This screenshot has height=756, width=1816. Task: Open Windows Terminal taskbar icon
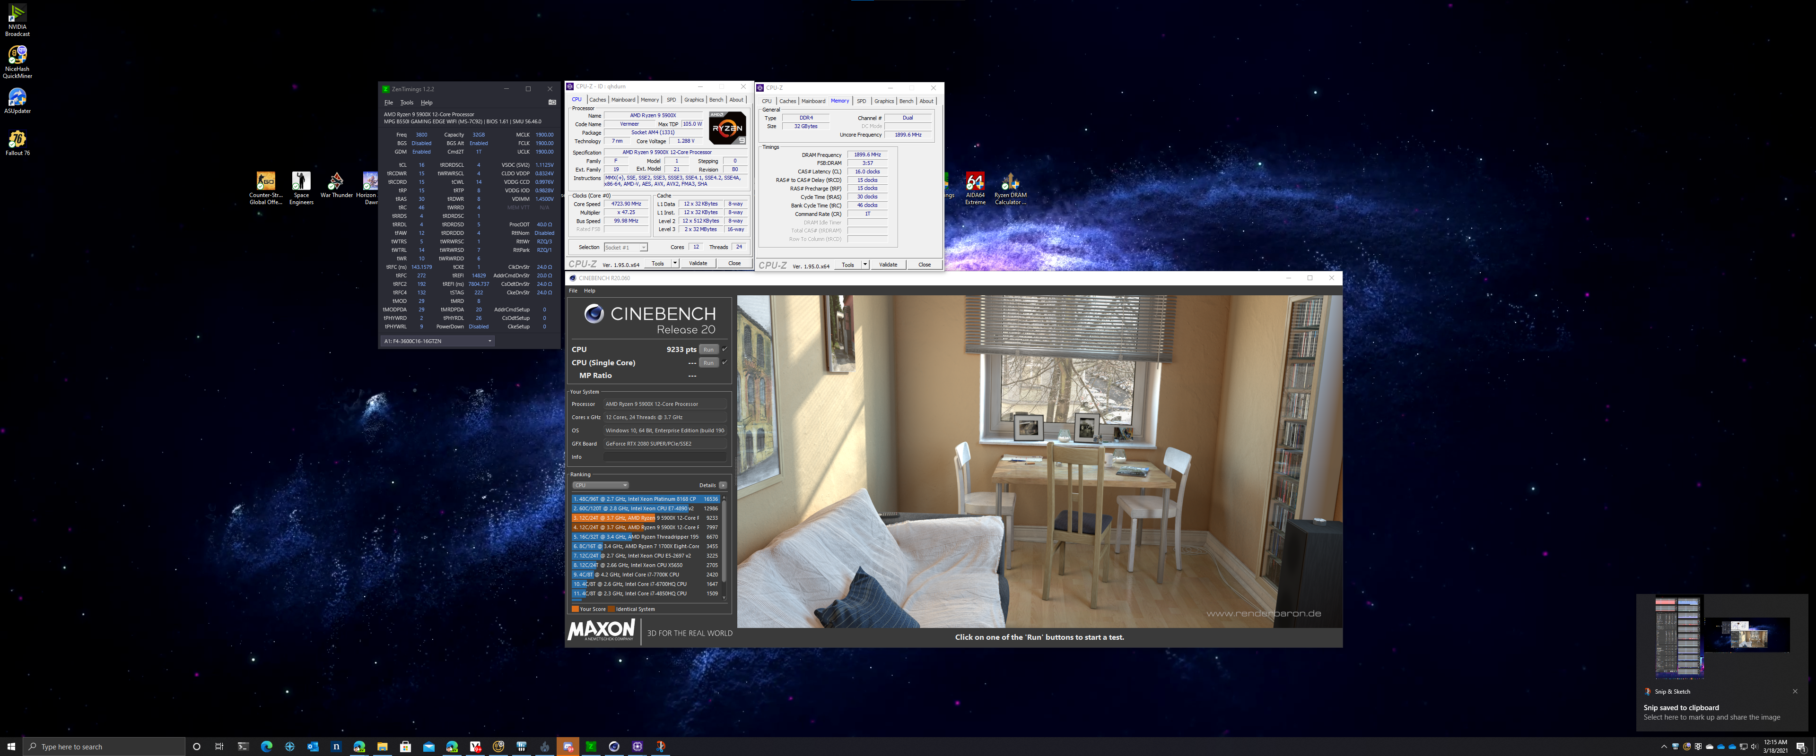243,746
